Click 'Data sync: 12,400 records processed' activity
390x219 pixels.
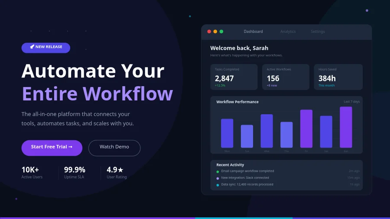click(247, 184)
